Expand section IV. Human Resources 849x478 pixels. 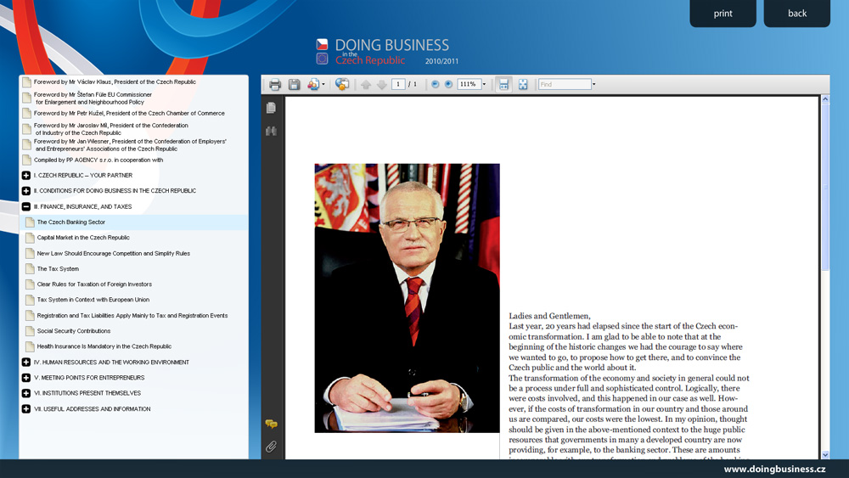click(x=26, y=363)
